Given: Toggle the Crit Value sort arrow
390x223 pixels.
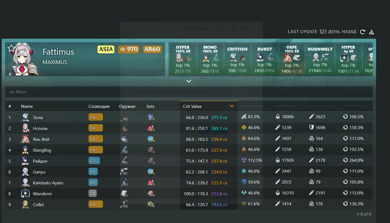Looking at the screenshot, I should [232, 106].
